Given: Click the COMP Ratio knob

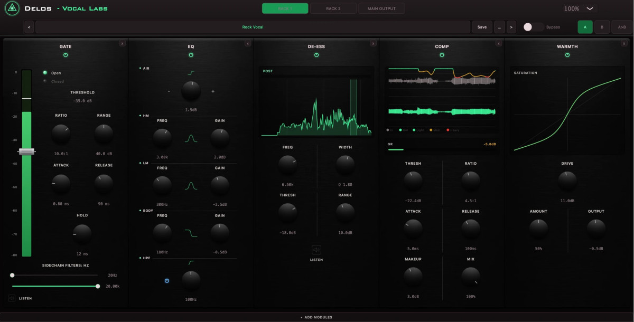Looking at the screenshot, I should coord(471,182).
